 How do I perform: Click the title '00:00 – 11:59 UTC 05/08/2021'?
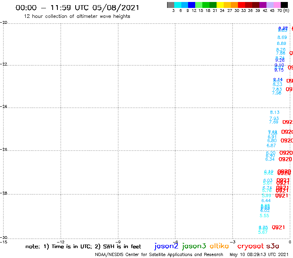[x=77, y=8]
